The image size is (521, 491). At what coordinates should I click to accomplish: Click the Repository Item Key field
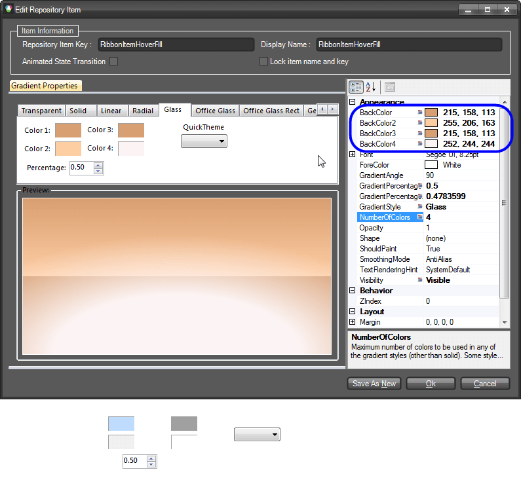point(176,45)
